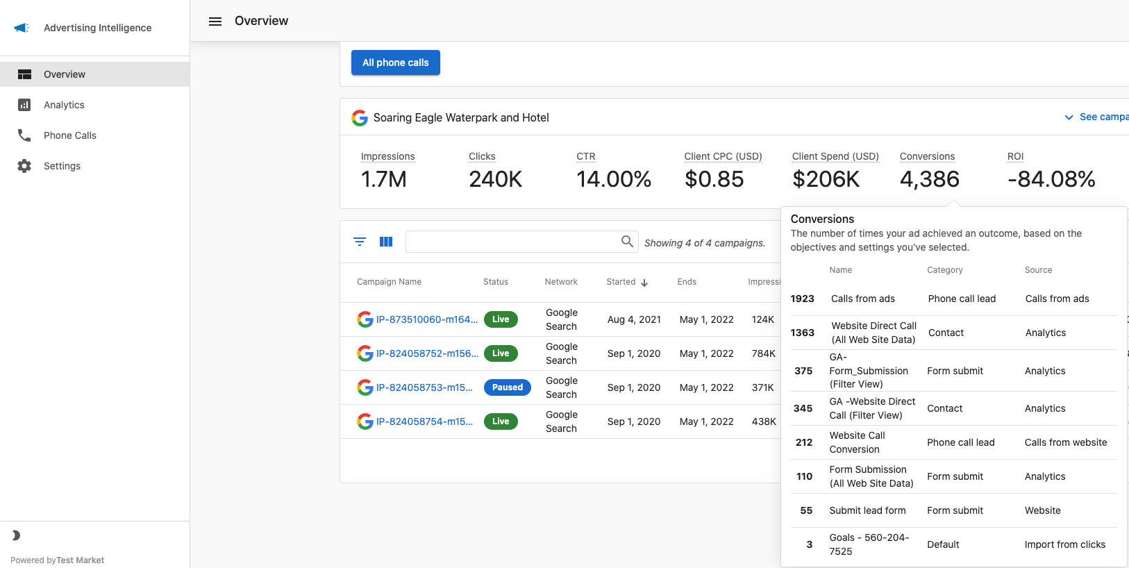
Task: Click the 1923 conversions count
Action: pyautogui.click(x=802, y=299)
